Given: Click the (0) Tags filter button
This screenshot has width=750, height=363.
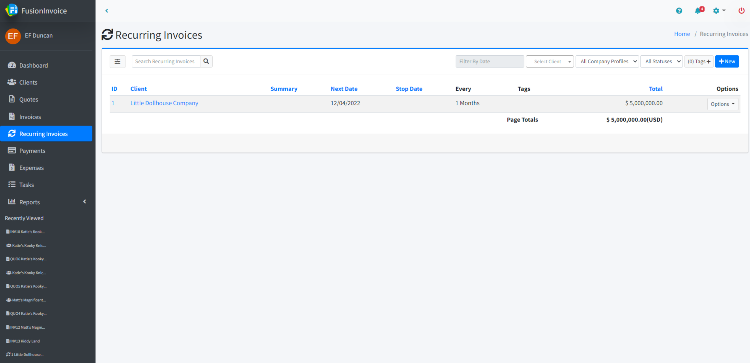Looking at the screenshot, I should pyautogui.click(x=699, y=62).
